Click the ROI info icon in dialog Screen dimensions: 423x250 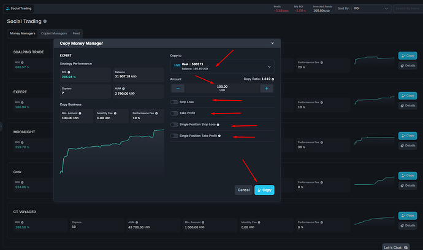click(x=69, y=72)
